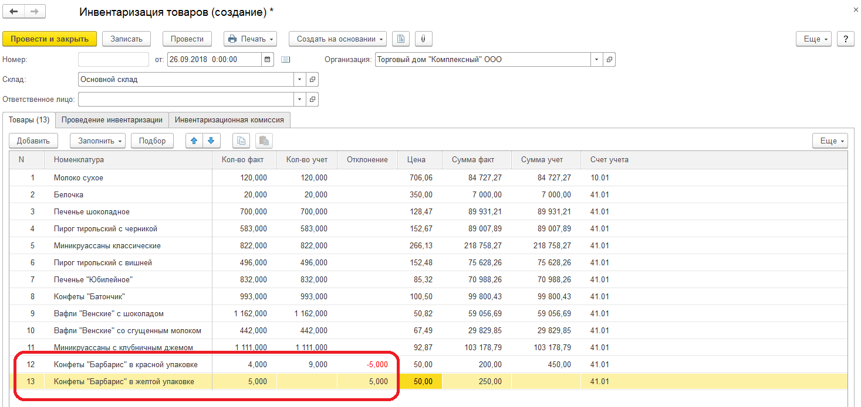Click the forward navigation arrow
The width and height of the screenshot is (861, 407).
(x=34, y=12)
